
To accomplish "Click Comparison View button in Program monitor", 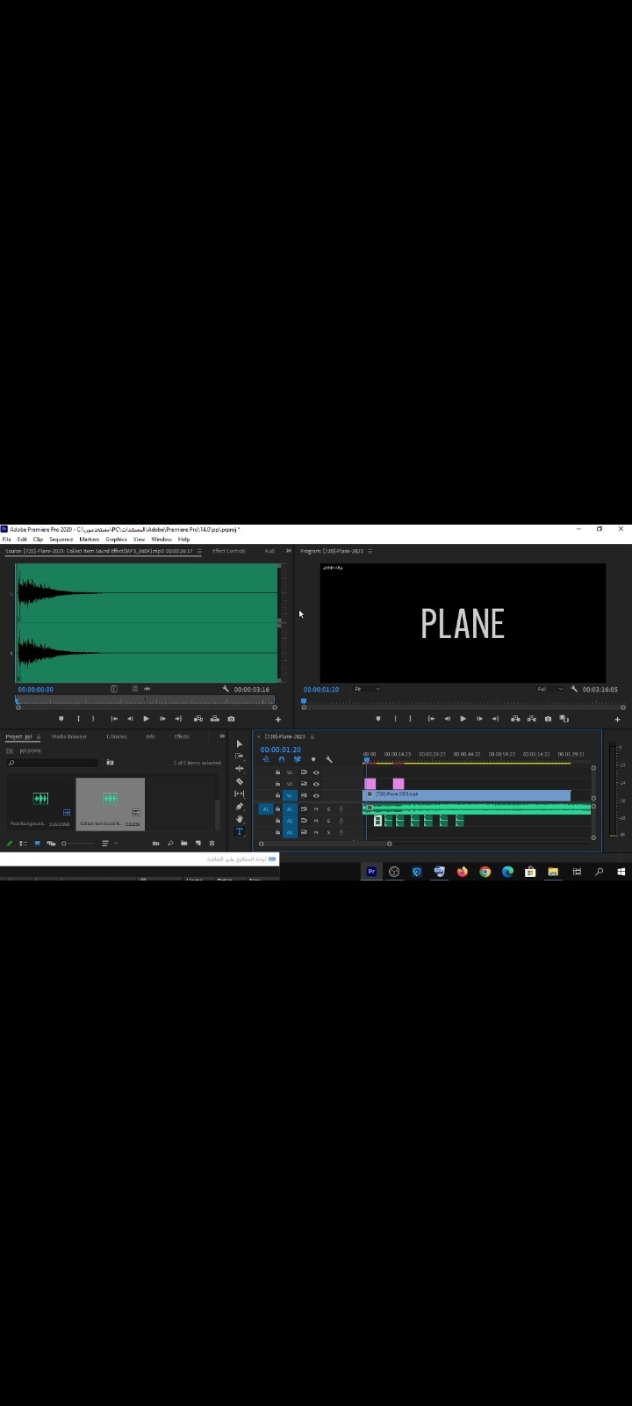I will (564, 719).
